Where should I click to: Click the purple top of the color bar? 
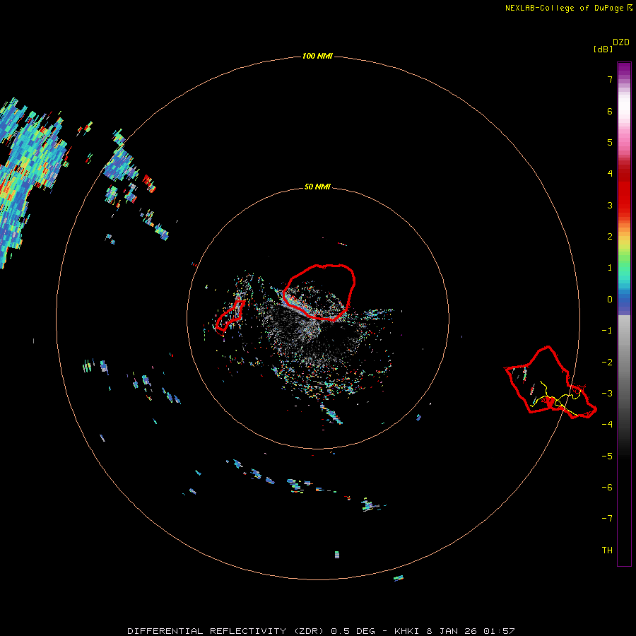[624, 69]
